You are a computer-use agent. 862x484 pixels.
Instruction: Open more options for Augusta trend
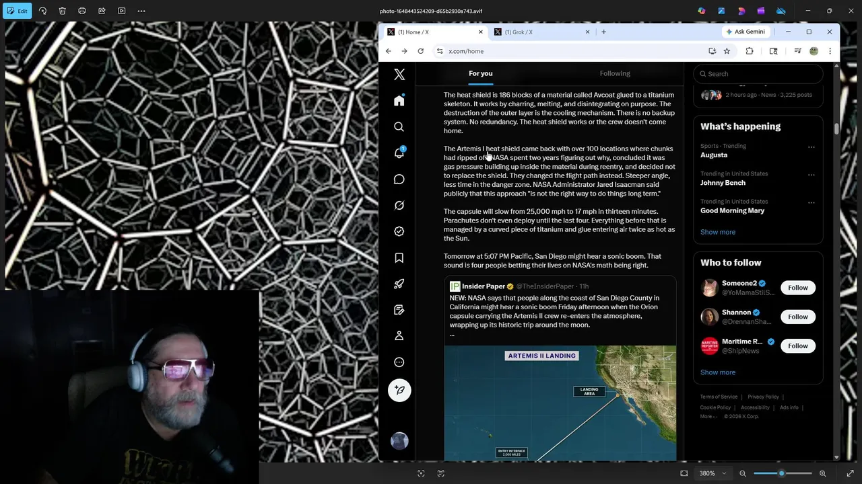[811, 147]
